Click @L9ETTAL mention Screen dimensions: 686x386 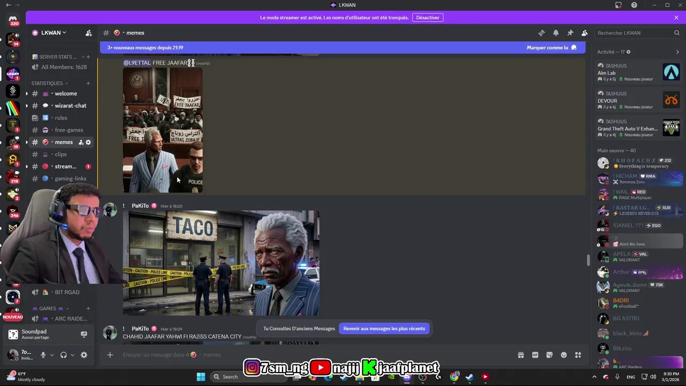137,63
